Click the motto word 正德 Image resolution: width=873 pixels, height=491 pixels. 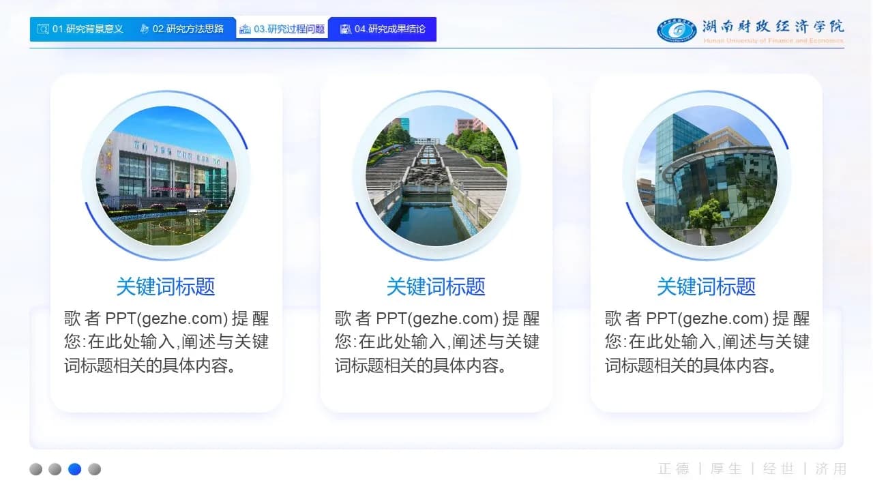pos(674,468)
